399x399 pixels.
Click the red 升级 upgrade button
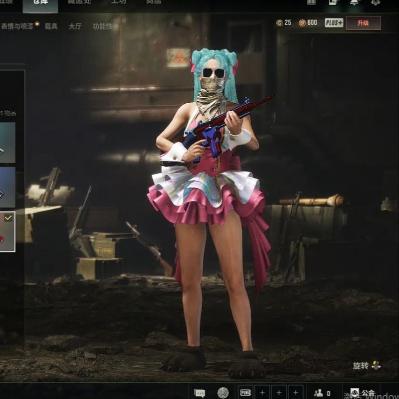(x=363, y=23)
